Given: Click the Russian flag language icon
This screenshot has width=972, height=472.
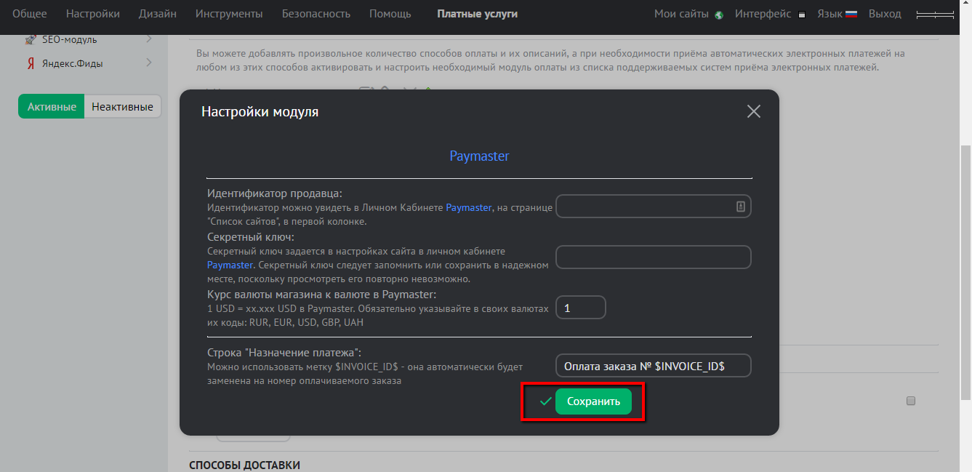Looking at the screenshot, I should [851, 14].
